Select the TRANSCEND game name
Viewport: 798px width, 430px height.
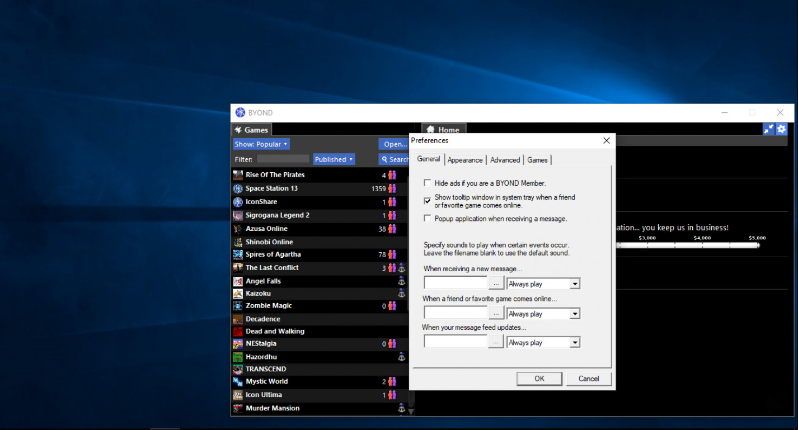pyautogui.click(x=266, y=369)
